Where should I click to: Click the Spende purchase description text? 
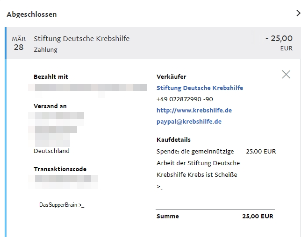[198, 163]
